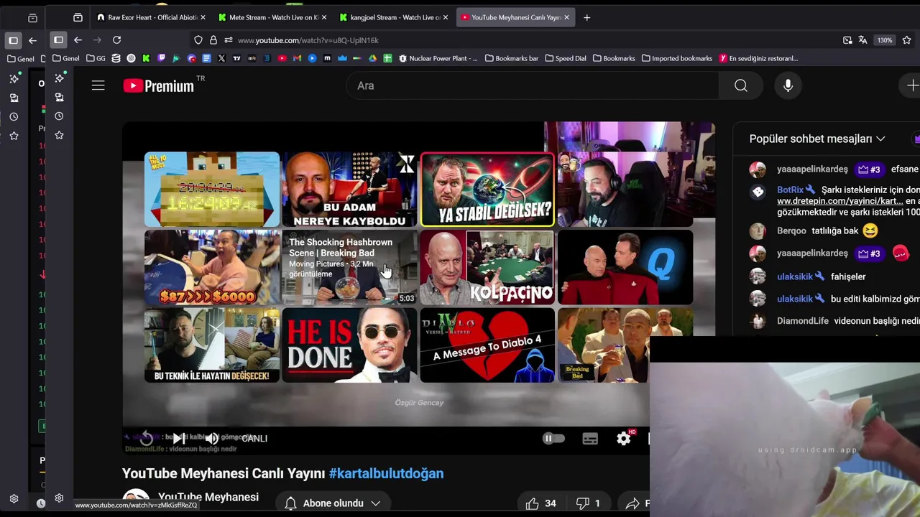Switch to the kangjoel Stream tab
The width and height of the screenshot is (920, 517).
click(x=393, y=17)
